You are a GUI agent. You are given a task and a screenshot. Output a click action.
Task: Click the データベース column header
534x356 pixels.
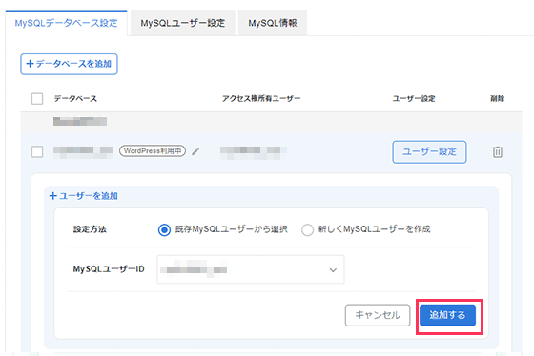pyautogui.click(x=75, y=99)
